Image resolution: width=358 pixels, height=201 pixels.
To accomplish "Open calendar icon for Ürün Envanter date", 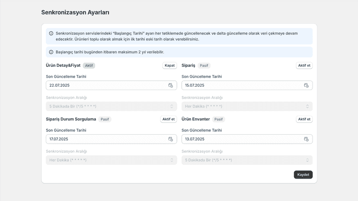I will click(x=306, y=139).
